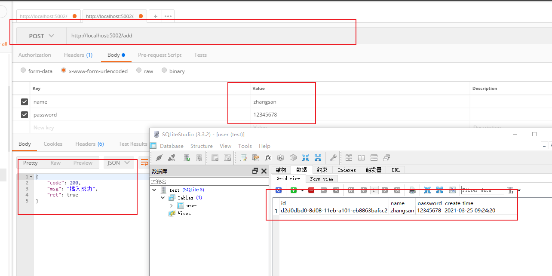552x276 pixels.
Task: Uncheck the password parameter checkbox
Action: [25, 115]
